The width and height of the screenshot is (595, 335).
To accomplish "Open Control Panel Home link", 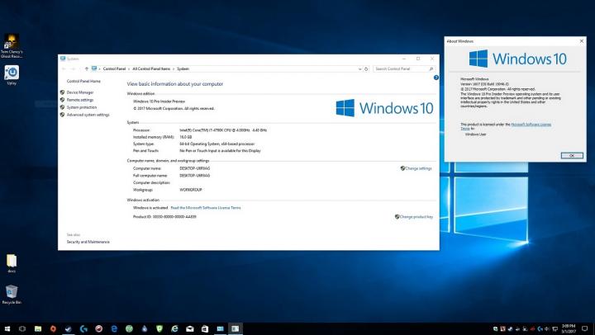I will [83, 81].
